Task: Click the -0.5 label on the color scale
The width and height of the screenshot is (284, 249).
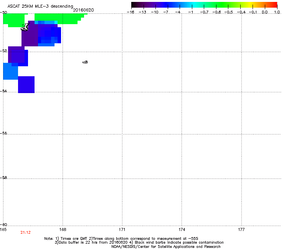Action: point(228,12)
